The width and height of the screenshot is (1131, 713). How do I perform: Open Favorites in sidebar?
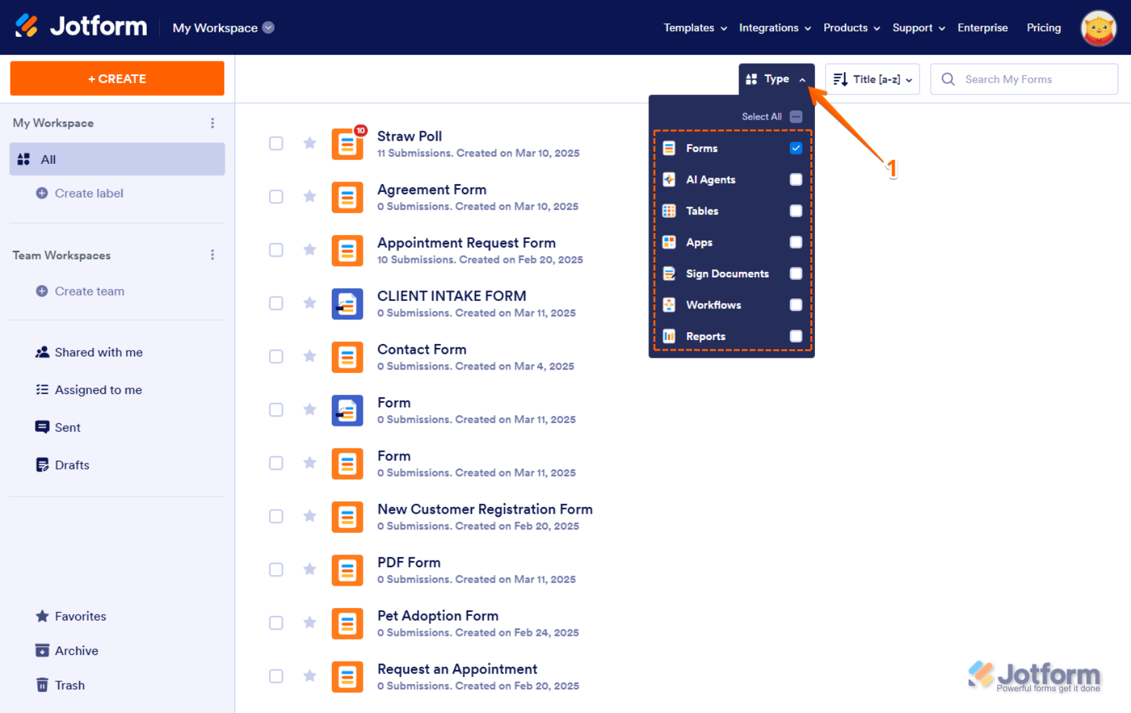(71, 617)
